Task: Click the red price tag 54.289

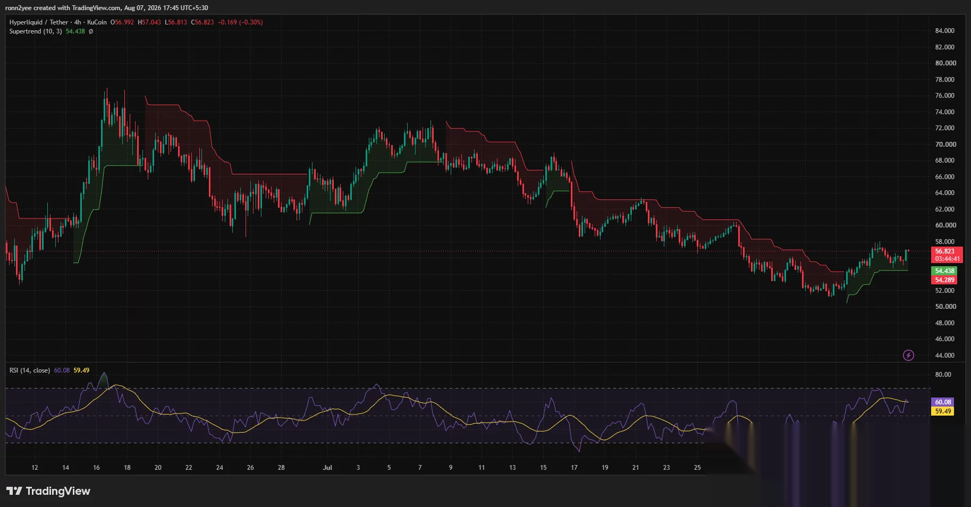Action: (944, 280)
